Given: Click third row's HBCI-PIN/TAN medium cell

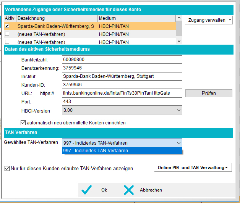Looking at the screenshot, I should coord(114,42).
